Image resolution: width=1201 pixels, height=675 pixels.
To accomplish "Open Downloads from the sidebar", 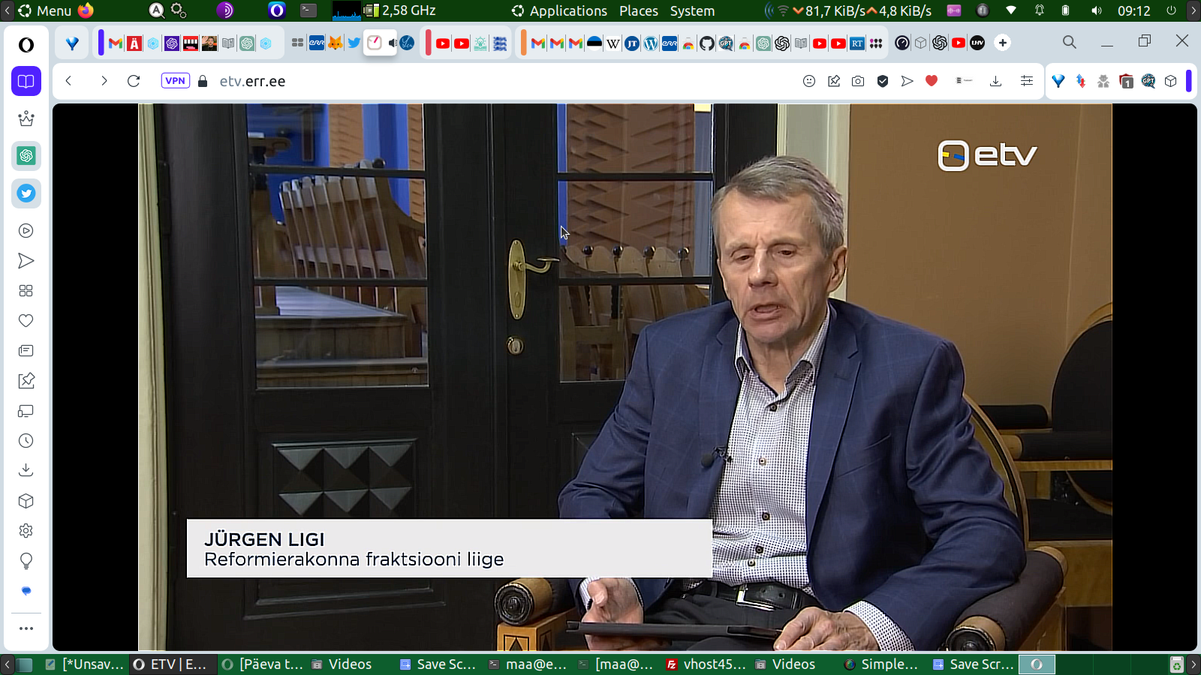I will point(26,470).
